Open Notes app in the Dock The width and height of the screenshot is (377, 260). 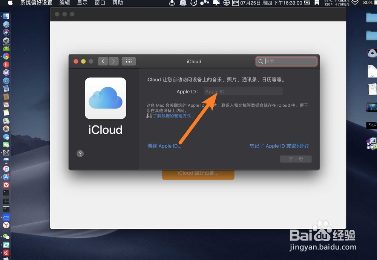click(6, 112)
